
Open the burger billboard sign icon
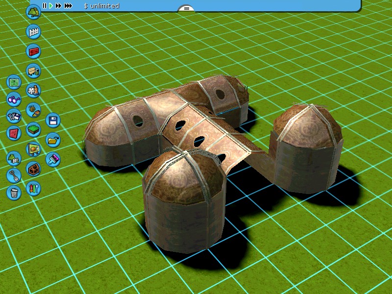point(33,148)
